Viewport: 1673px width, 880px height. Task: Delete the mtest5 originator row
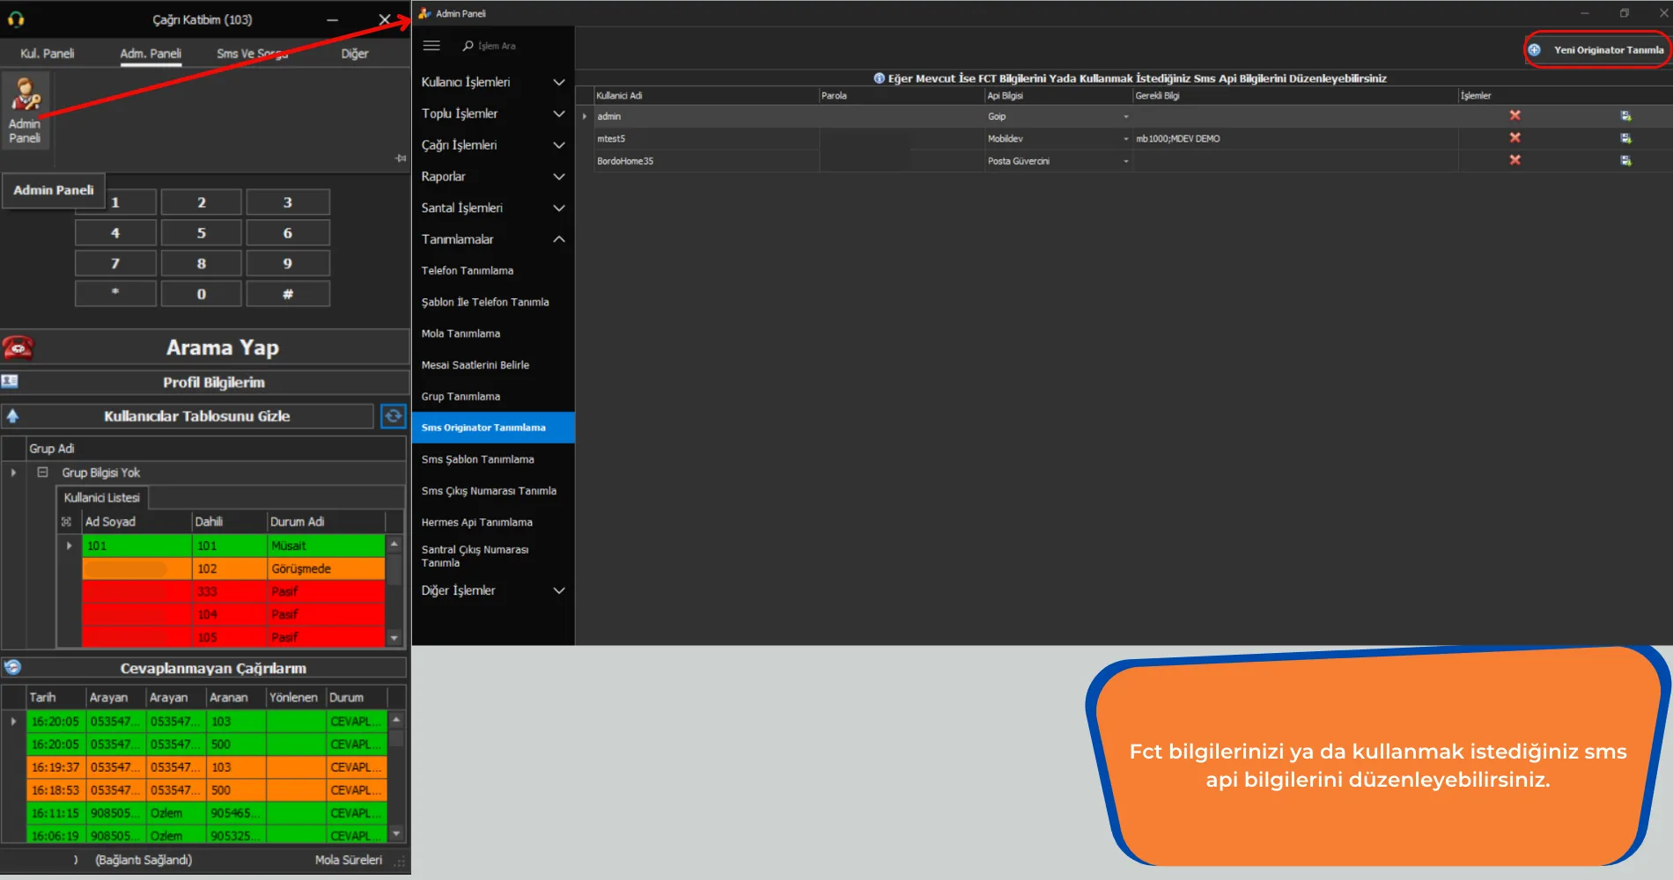(x=1515, y=138)
